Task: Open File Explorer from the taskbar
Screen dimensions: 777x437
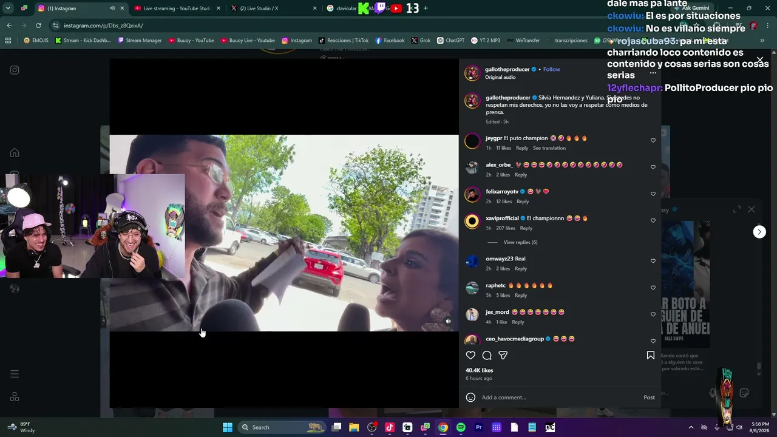Action: (354, 427)
